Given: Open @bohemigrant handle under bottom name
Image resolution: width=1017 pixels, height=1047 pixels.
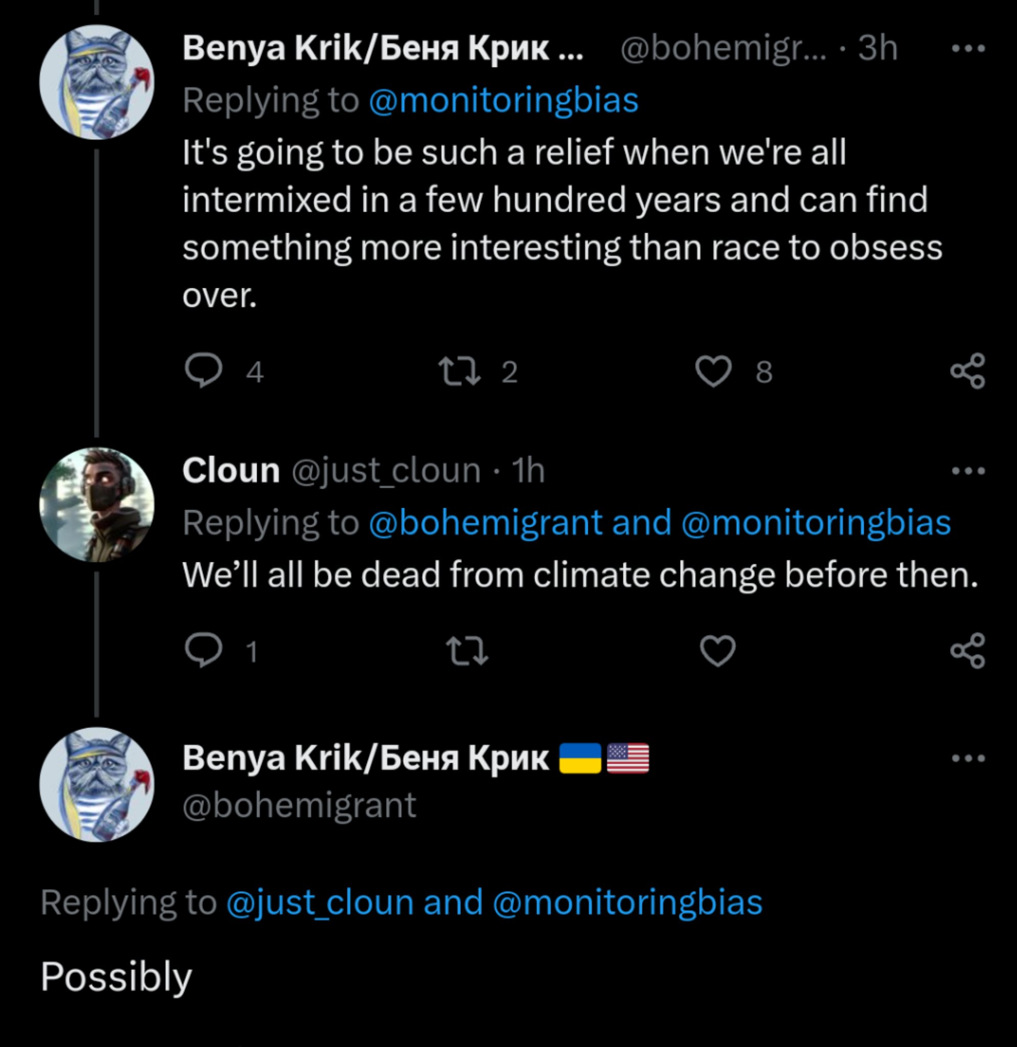Looking at the screenshot, I should (299, 805).
